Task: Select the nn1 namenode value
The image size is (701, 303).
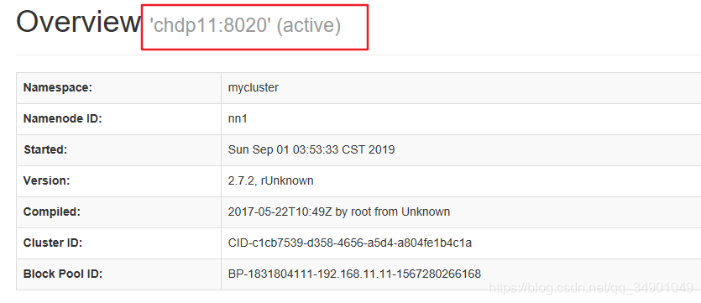Action: pyautogui.click(x=238, y=119)
